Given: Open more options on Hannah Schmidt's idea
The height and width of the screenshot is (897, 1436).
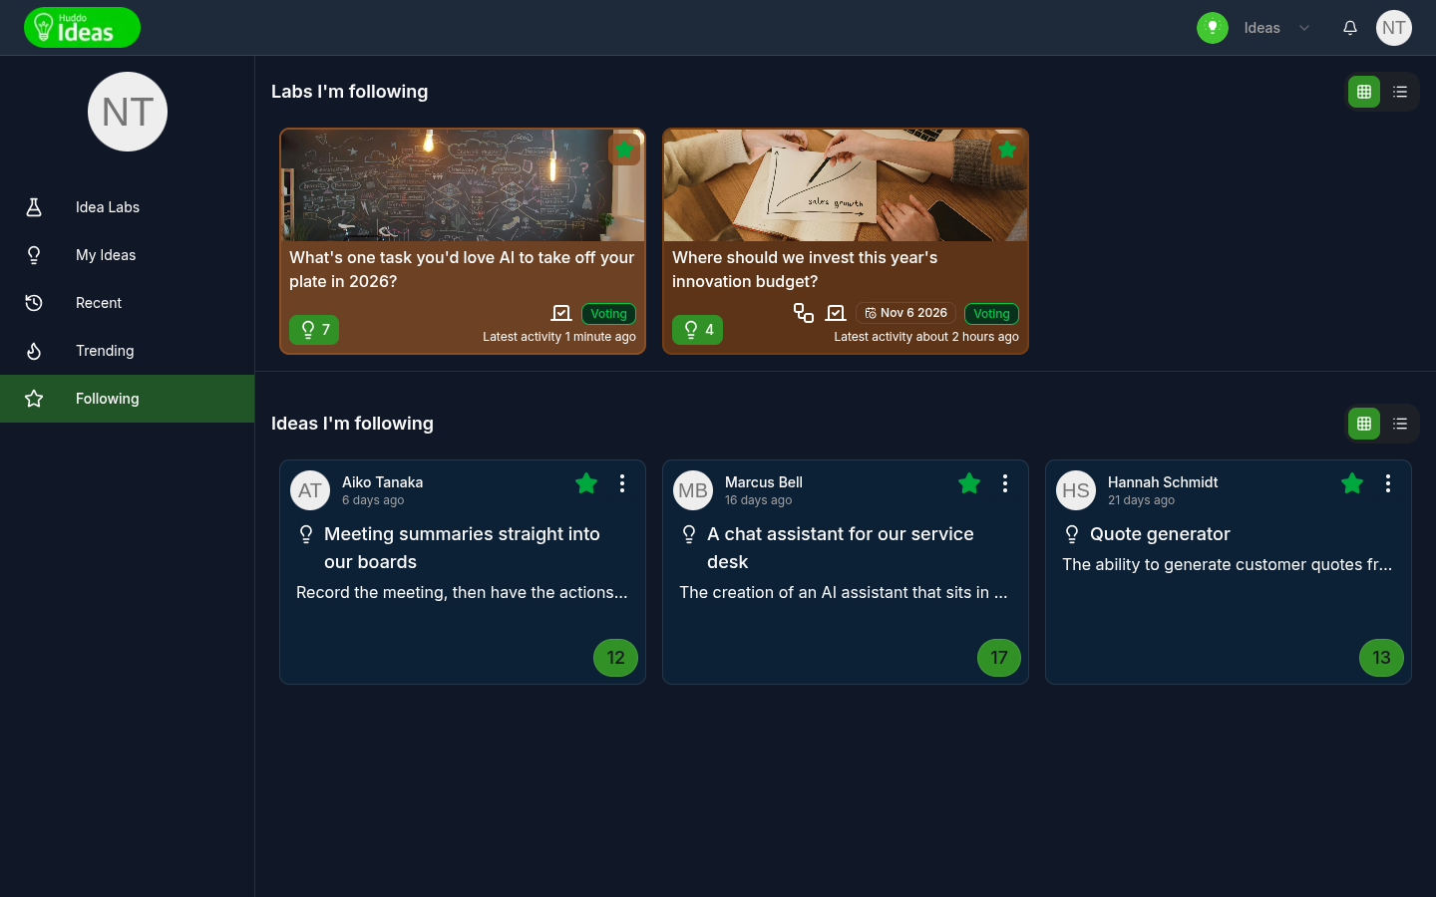Looking at the screenshot, I should coord(1388,483).
